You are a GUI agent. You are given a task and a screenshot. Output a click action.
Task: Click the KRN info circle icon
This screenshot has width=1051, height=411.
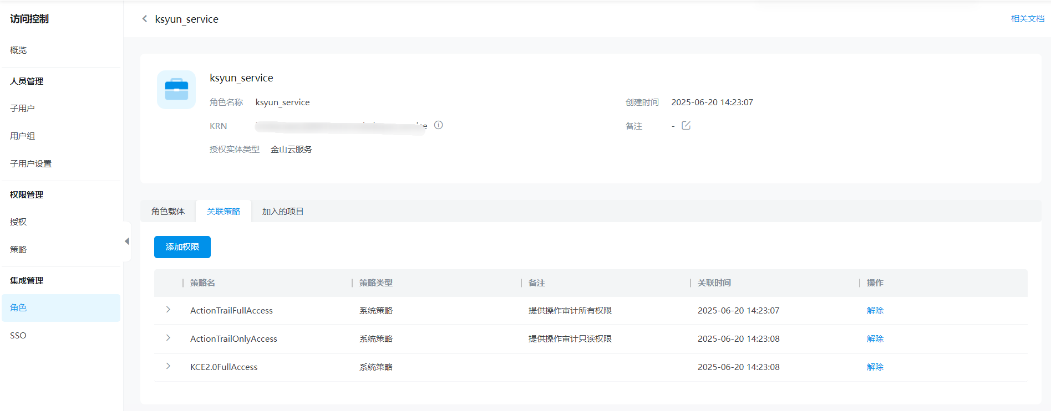pos(438,125)
